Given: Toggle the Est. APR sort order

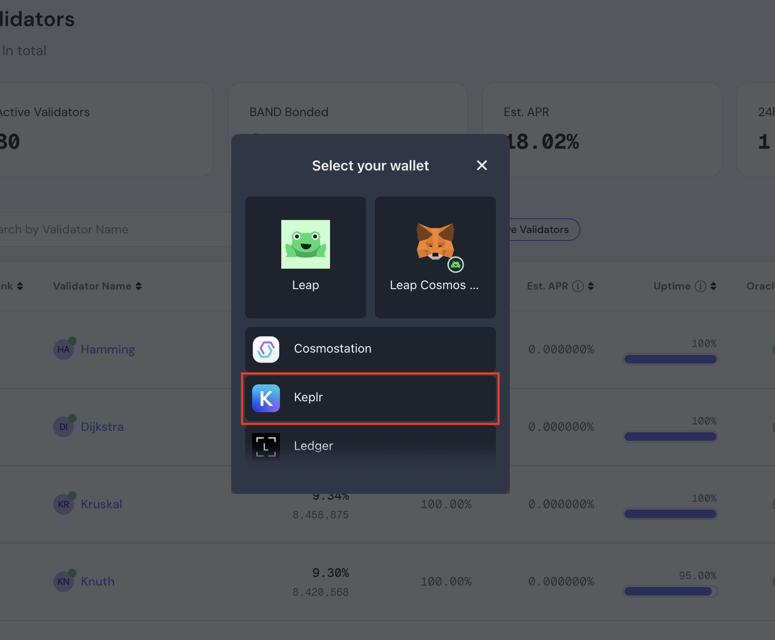Looking at the screenshot, I should tap(591, 286).
